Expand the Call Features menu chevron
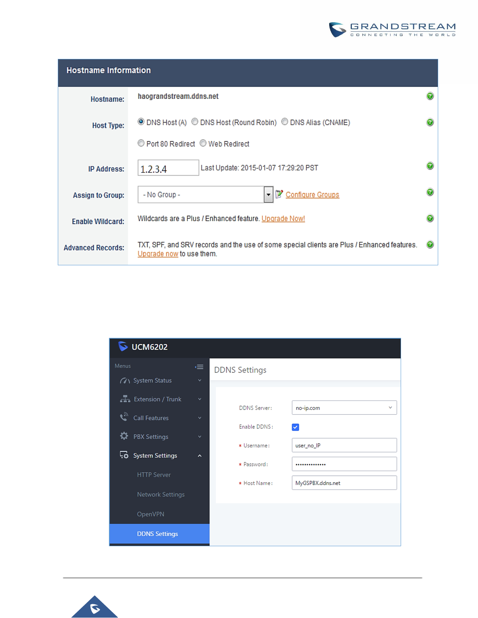This screenshot has width=478, height=618. point(200,418)
